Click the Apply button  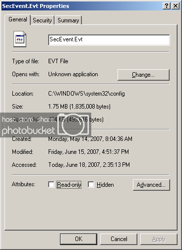(x=159, y=239)
